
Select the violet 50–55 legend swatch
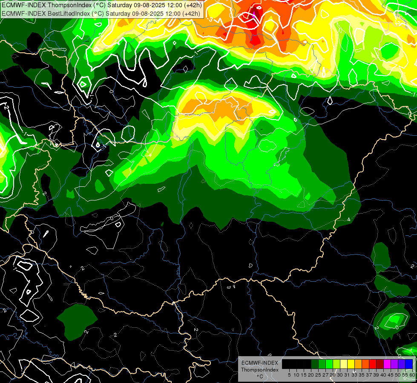tap(402, 364)
